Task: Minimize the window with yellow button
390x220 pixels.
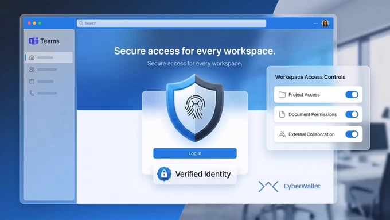Action: pos(34,23)
